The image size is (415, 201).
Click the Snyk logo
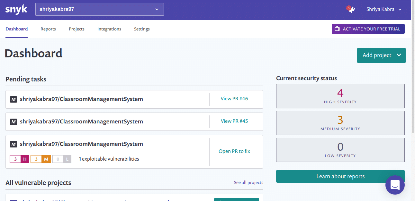pyautogui.click(x=15, y=9)
